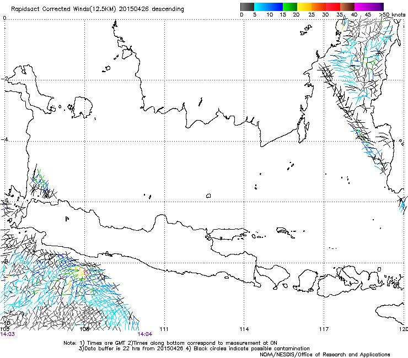Viewport: 408px width, 358px height.
Task: Click legend tick label '25'
Action: pos(312,15)
